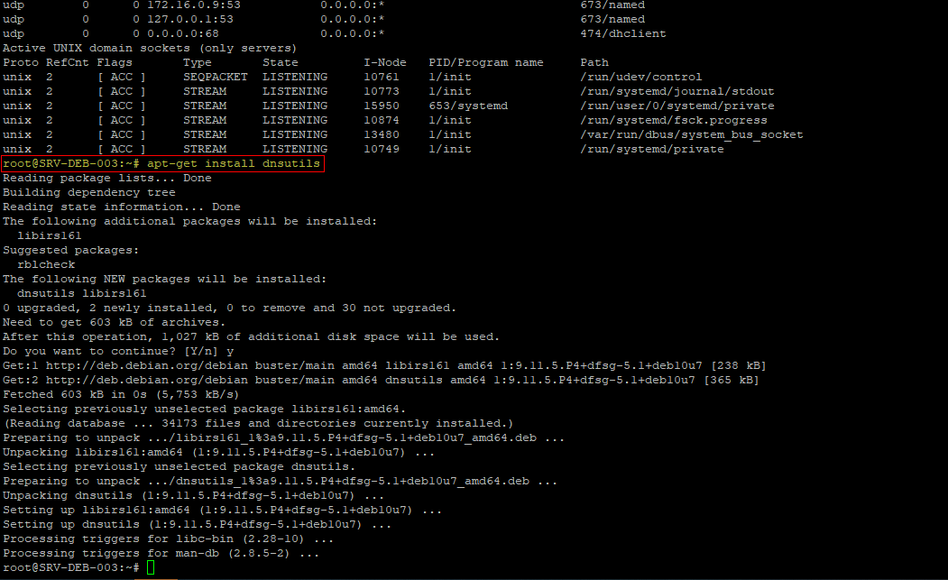The image size is (948, 580).
Task: Click the '0.0.0.0:68' local address
Action: pyautogui.click(x=182, y=34)
